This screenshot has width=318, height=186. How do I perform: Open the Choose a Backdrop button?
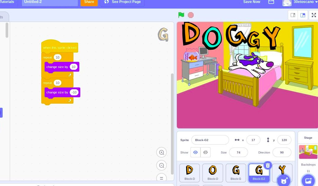pos(308,180)
